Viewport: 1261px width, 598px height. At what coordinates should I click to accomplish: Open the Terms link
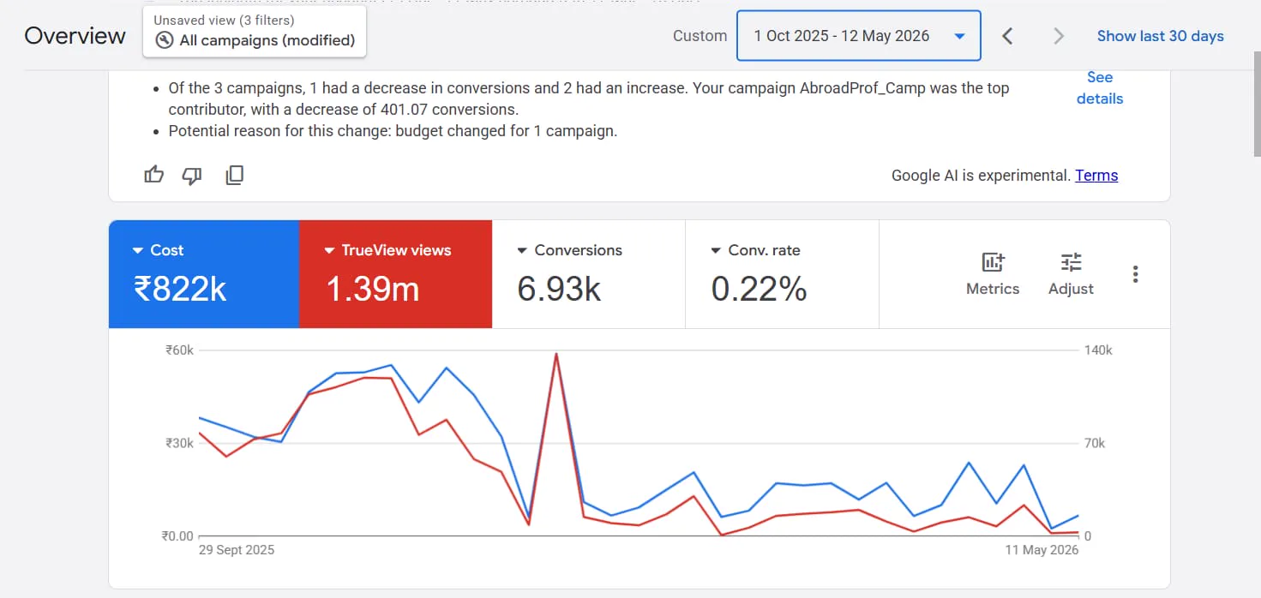(x=1096, y=176)
